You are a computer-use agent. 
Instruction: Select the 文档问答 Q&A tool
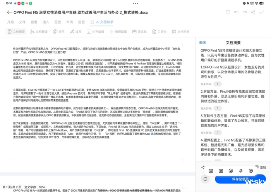180,31
